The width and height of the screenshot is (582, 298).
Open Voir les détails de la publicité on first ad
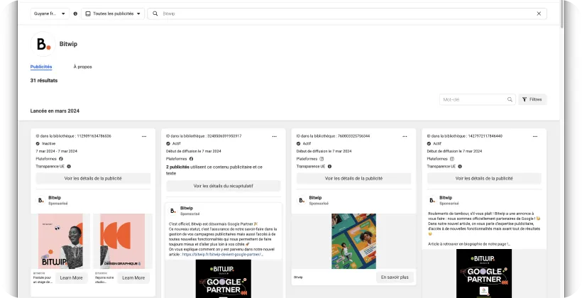(x=93, y=179)
